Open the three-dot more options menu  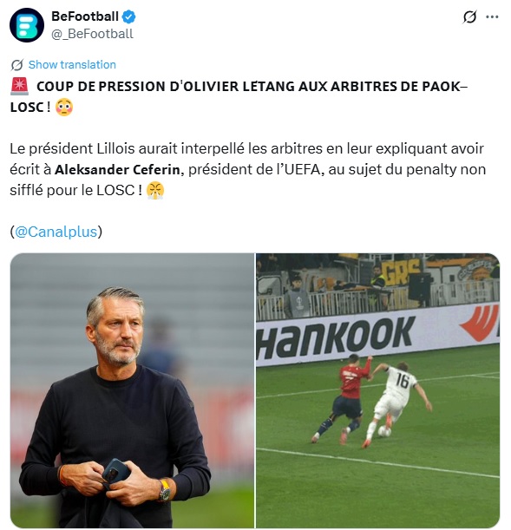(x=492, y=16)
